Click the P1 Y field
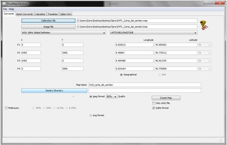Viewport: 227px width, 145px height. [x=72, y=45]
